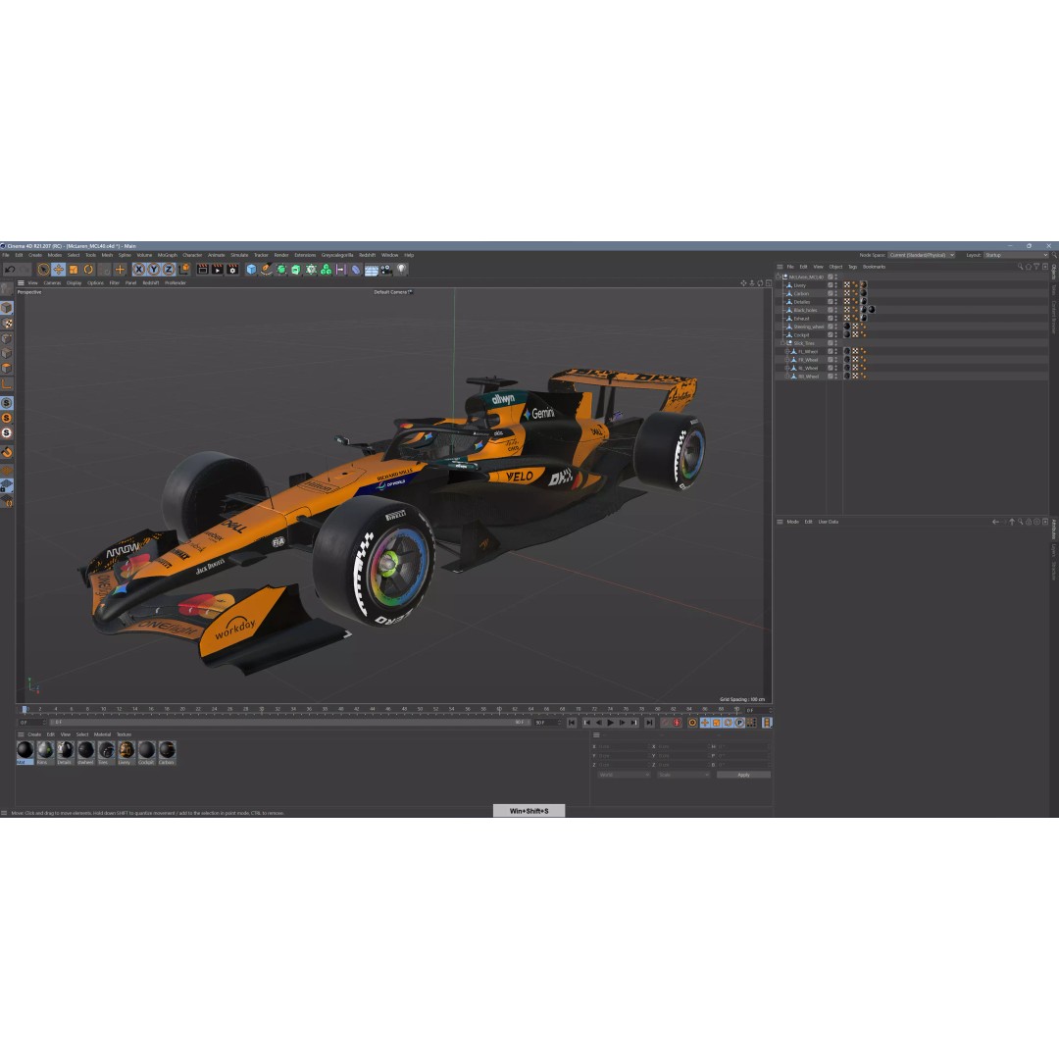Image resolution: width=1059 pixels, height=1059 pixels.
Task: Select the Rotate tool in the toolbar
Action: 85,270
